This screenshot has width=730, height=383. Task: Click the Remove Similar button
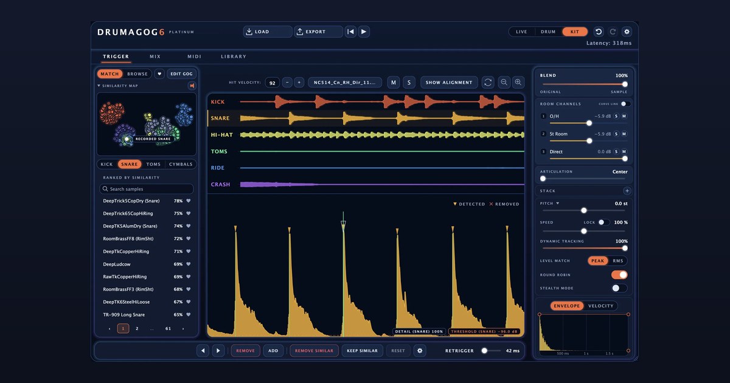click(x=313, y=351)
